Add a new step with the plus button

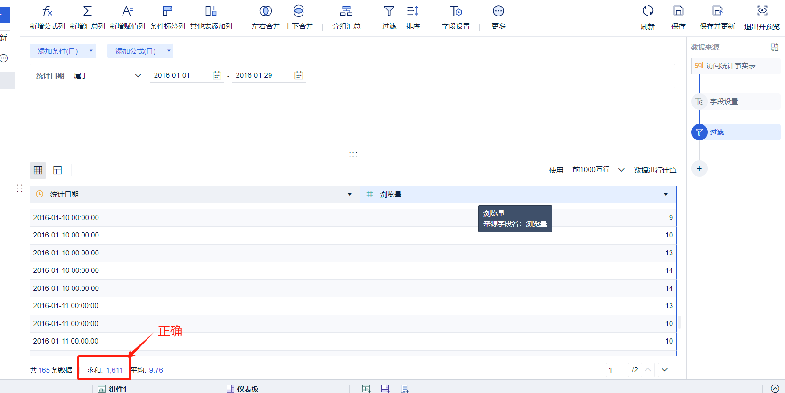[x=699, y=169]
